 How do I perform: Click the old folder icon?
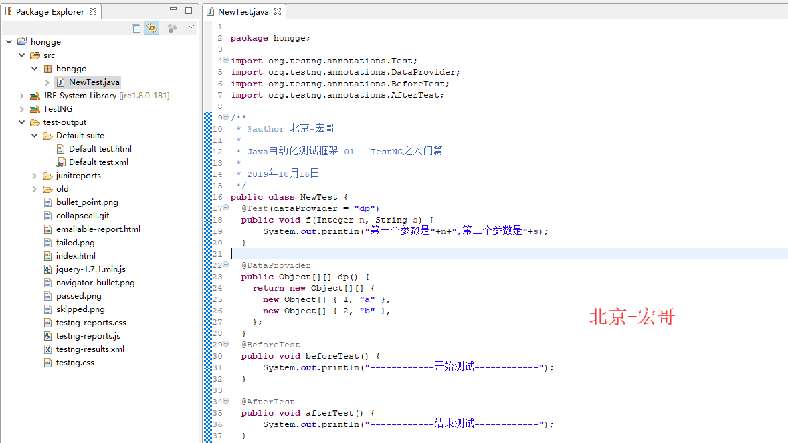pyautogui.click(x=47, y=189)
